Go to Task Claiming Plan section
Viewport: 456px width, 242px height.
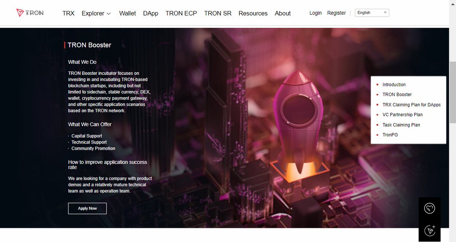(401, 125)
